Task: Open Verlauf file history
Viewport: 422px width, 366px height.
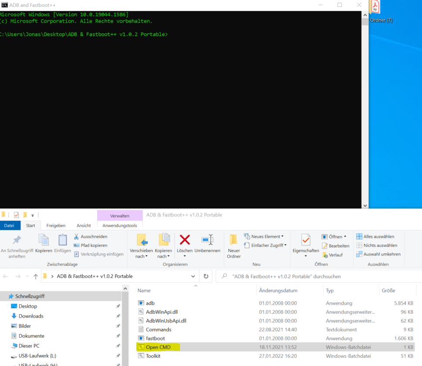Action: (332, 255)
